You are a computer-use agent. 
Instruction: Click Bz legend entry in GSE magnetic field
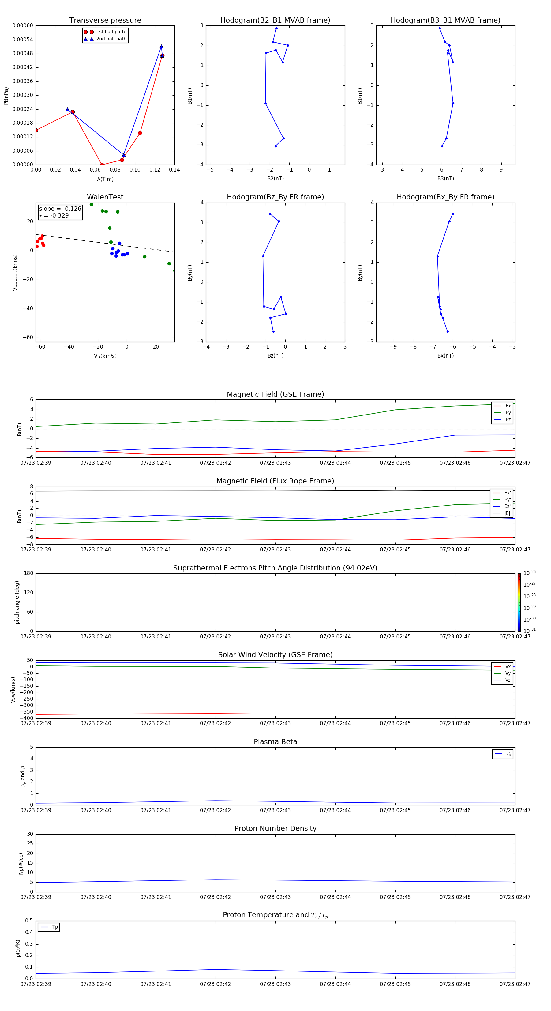coord(502,419)
